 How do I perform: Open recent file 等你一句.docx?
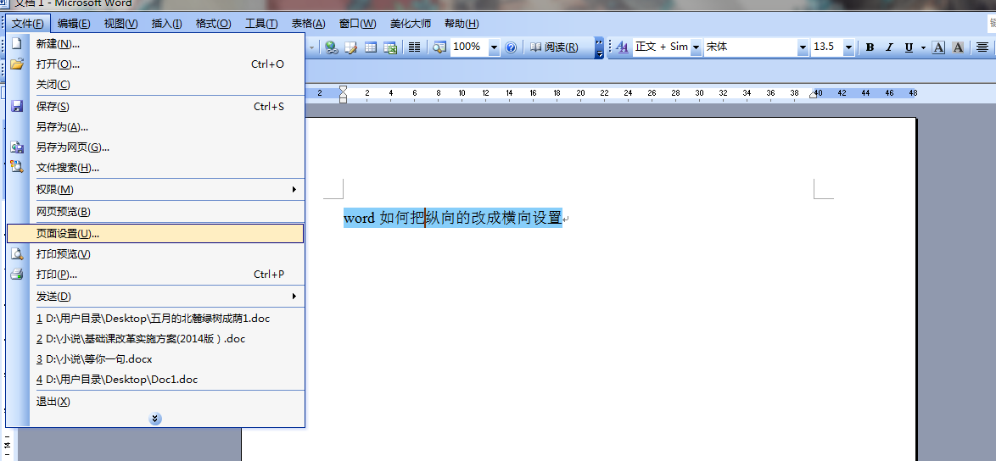pos(155,359)
